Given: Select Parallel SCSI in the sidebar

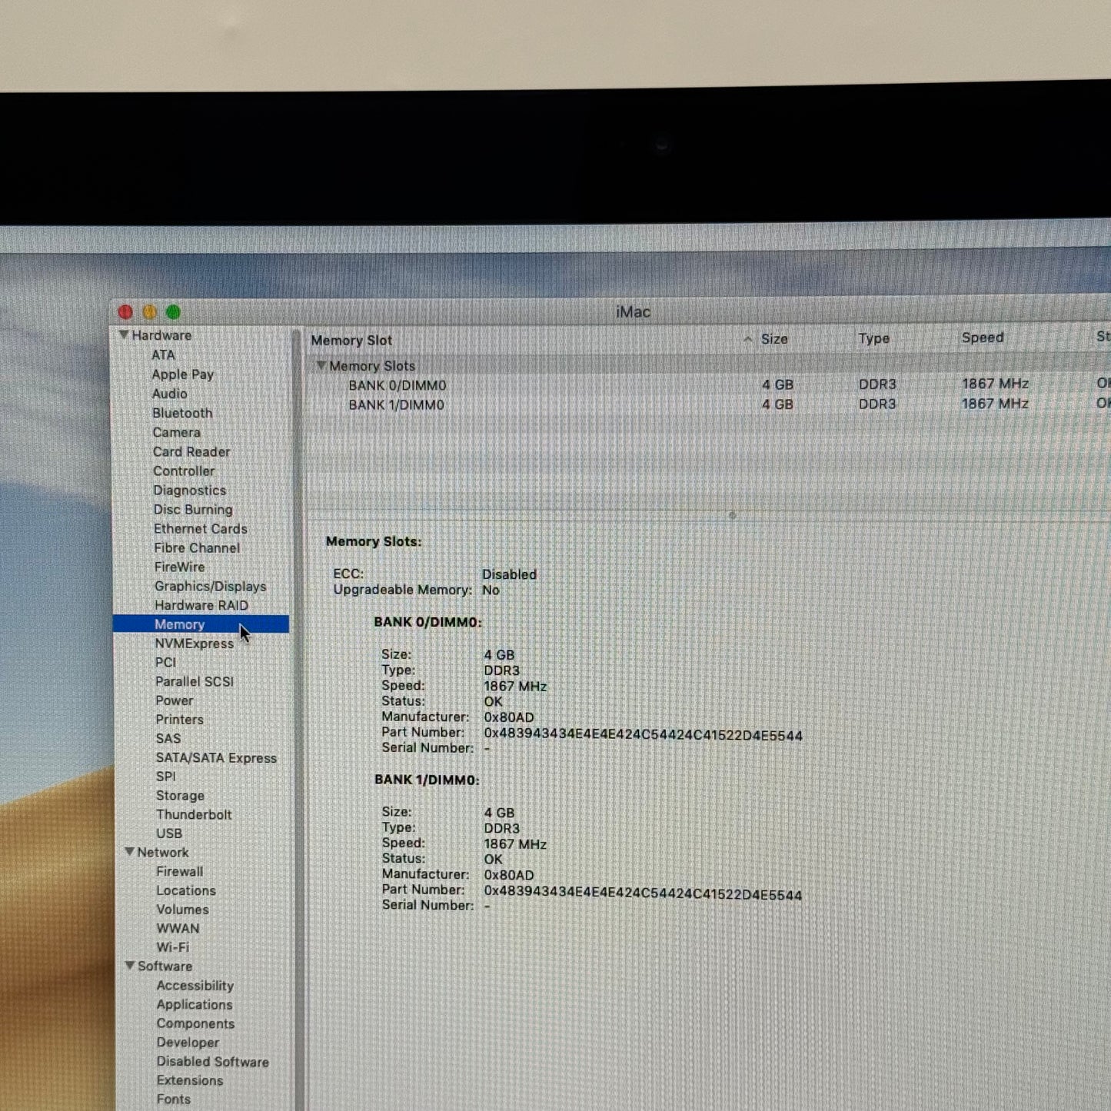Looking at the screenshot, I should [195, 681].
